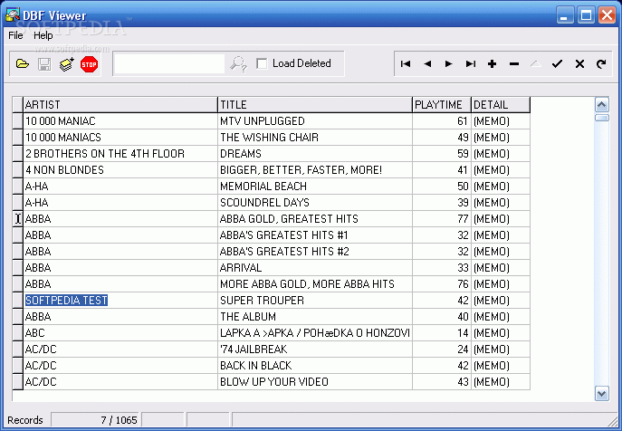Open the File menu

[x=15, y=35]
